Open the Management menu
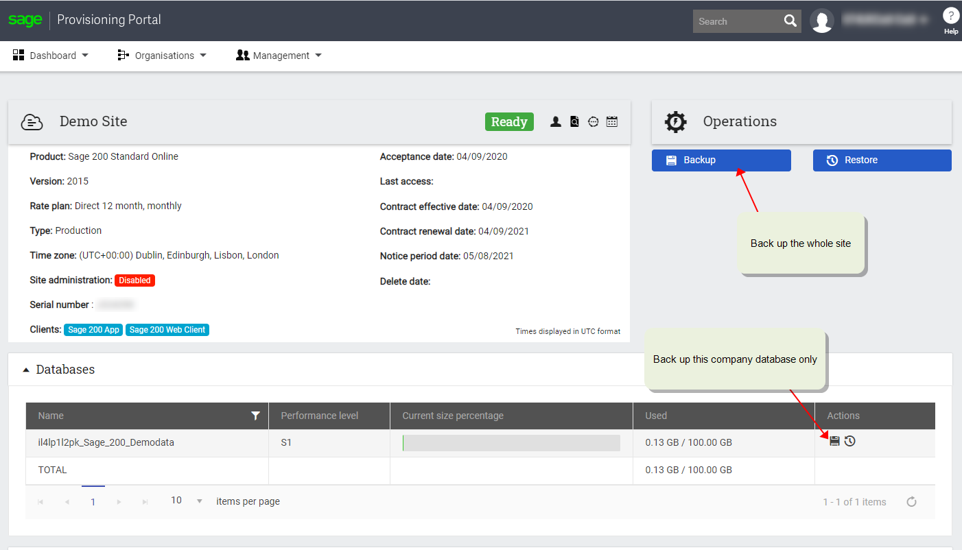962x550 pixels. click(x=279, y=56)
